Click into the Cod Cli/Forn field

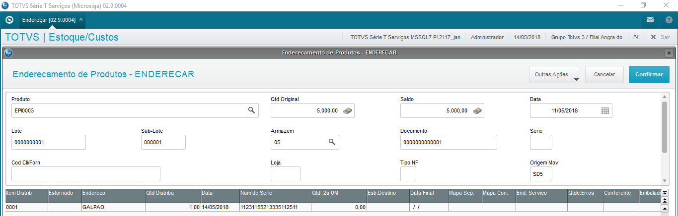pyautogui.click(x=85, y=174)
